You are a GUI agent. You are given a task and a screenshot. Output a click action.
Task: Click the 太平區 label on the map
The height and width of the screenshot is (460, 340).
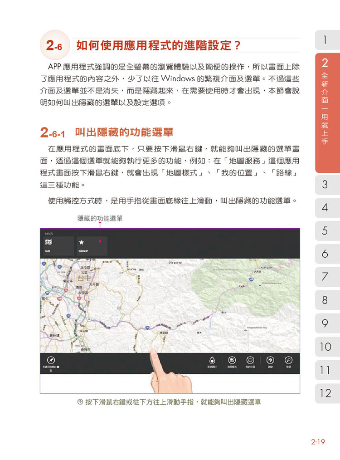[94, 284]
